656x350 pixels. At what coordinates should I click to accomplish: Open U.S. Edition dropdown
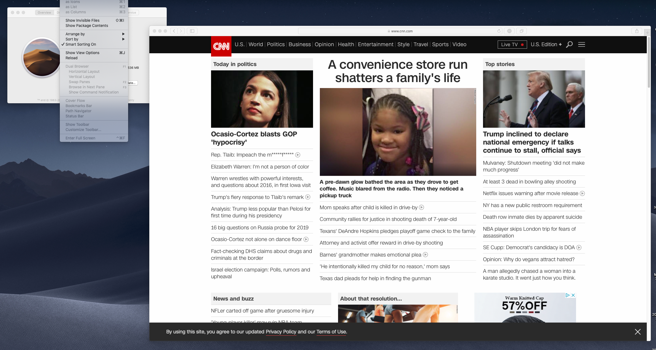coord(546,44)
